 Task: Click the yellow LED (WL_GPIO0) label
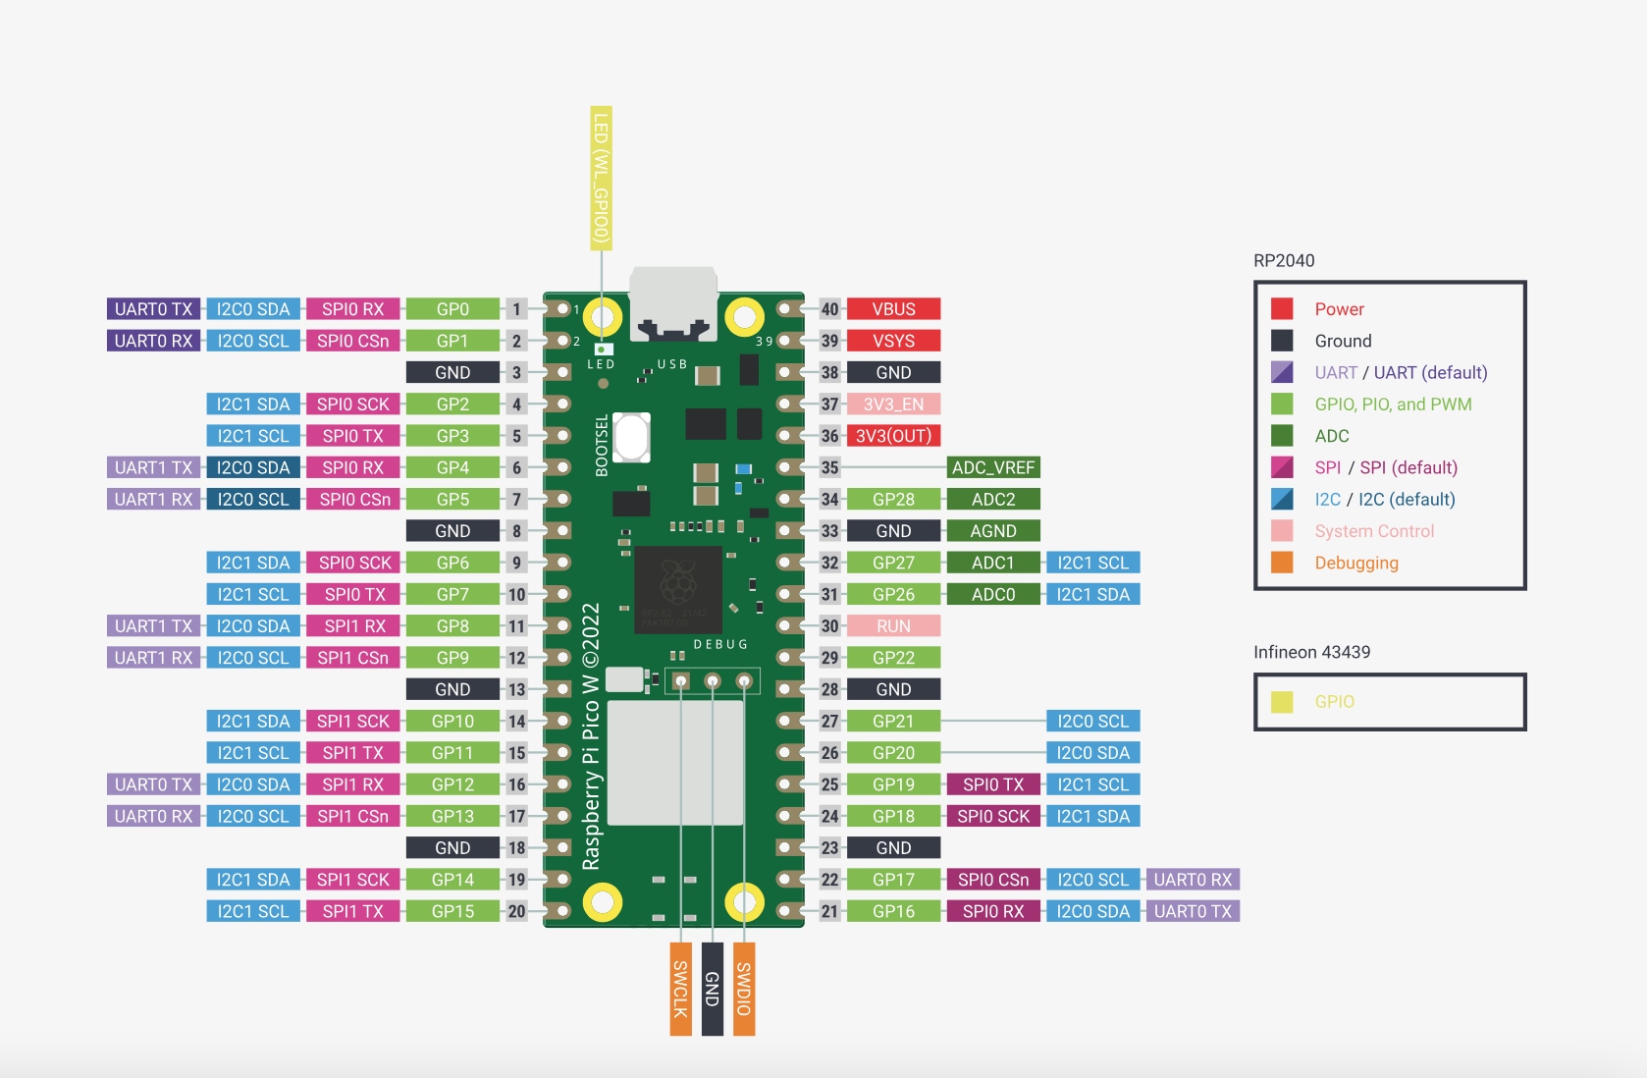click(x=601, y=178)
